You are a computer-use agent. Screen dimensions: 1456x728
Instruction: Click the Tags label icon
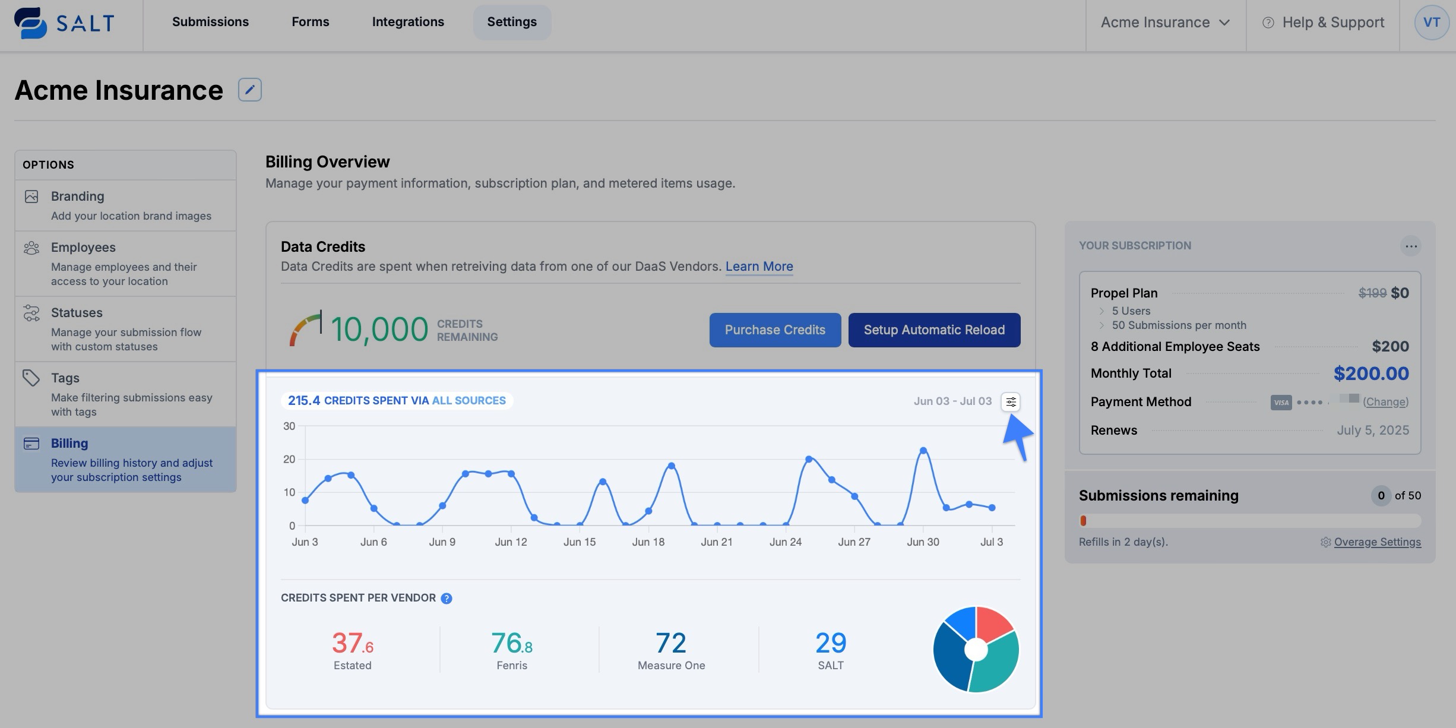click(31, 378)
